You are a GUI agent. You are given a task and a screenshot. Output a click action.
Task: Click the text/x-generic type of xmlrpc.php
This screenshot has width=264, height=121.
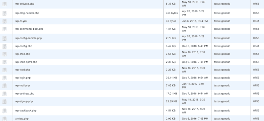click(222, 119)
